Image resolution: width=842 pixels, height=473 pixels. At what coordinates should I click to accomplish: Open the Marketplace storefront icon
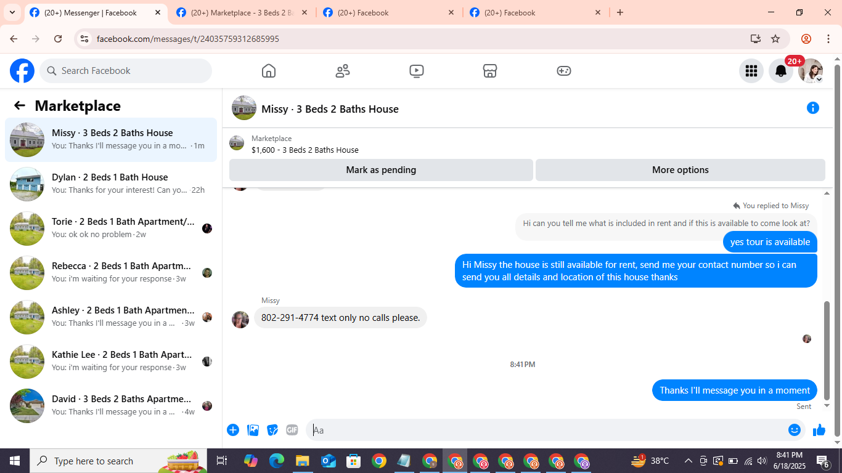tap(490, 71)
